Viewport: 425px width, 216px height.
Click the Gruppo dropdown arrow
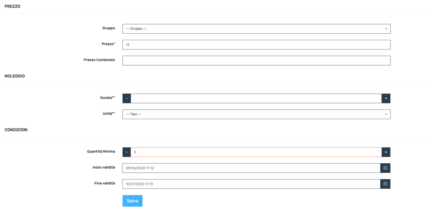(386, 29)
